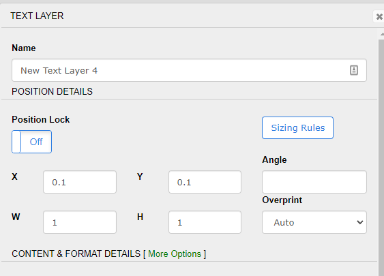Click into the X position input
The width and height of the screenshot is (384, 276).
(80, 182)
